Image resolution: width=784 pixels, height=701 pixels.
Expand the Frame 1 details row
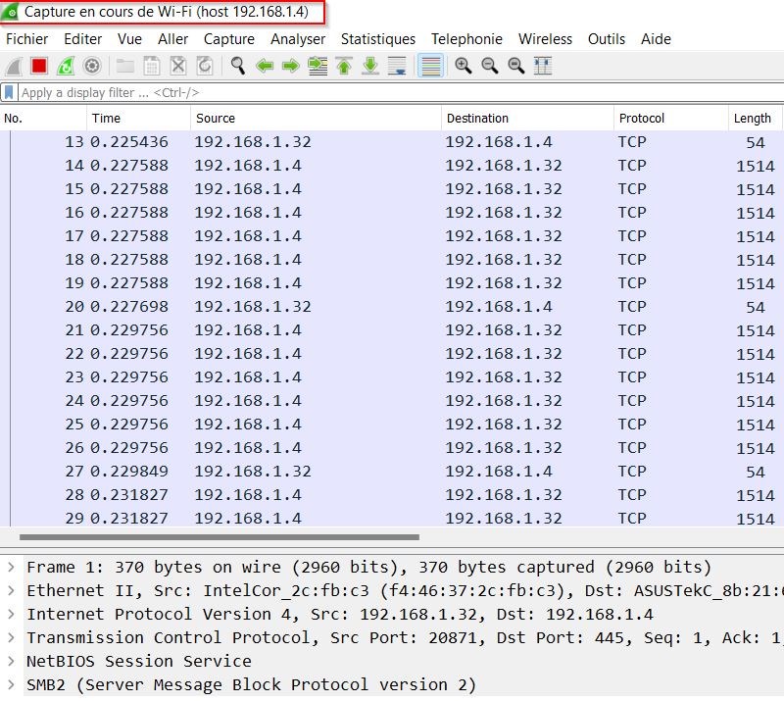click(x=11, y=567)
